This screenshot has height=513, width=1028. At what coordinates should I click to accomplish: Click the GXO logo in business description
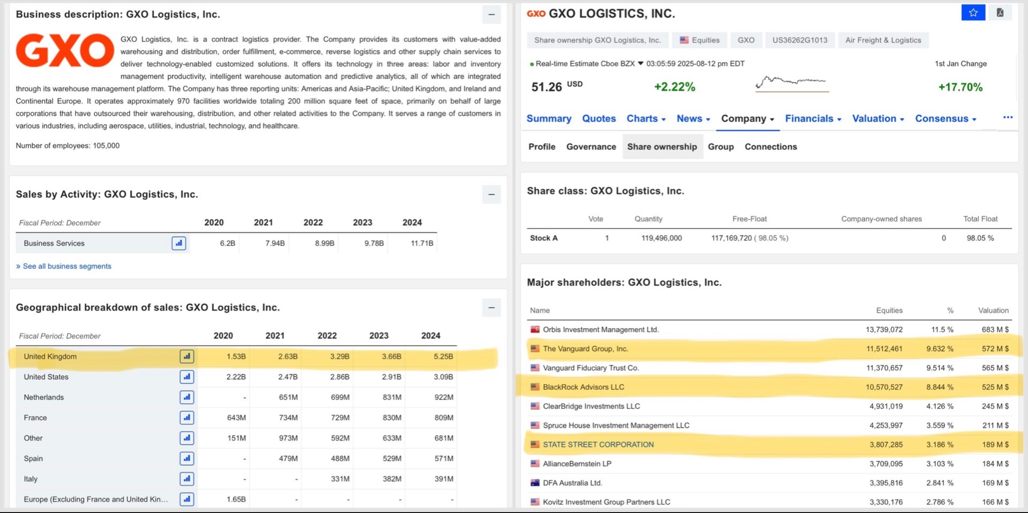coord(65,50)
